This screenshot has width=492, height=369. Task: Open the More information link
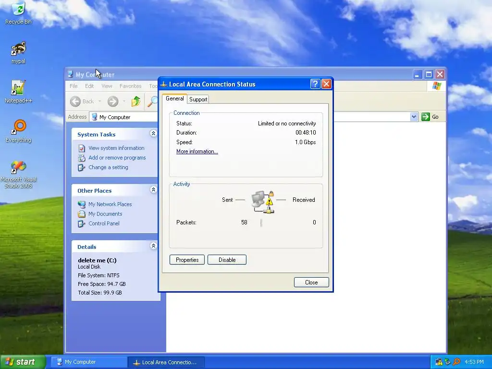click(x=197, y=151)
